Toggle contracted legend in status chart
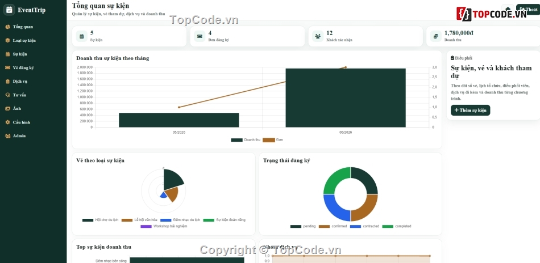Screen dimensions: 540x263 pyautogui.click(x=365, y=226)
